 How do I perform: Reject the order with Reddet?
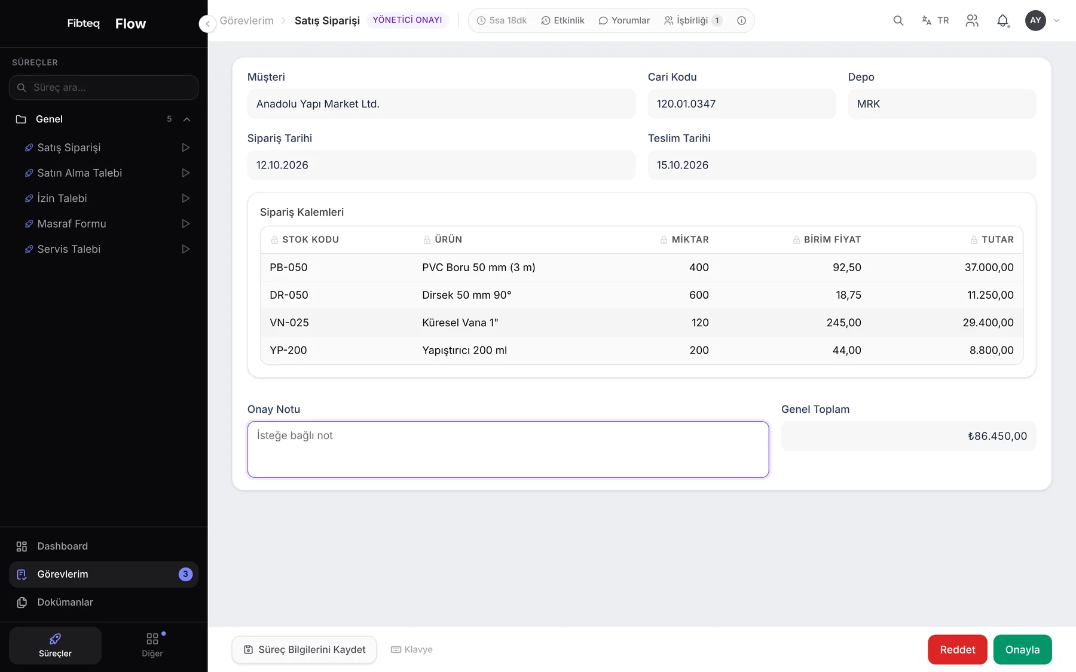957,649
